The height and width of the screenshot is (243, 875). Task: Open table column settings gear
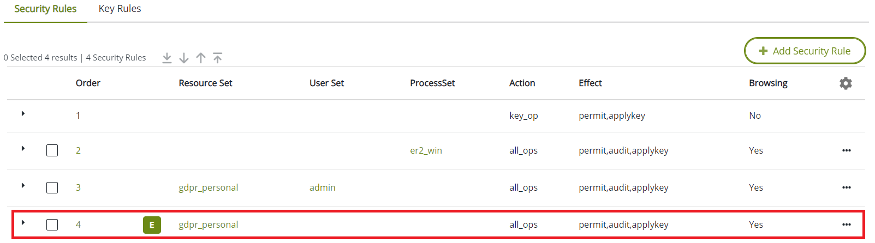846,83
